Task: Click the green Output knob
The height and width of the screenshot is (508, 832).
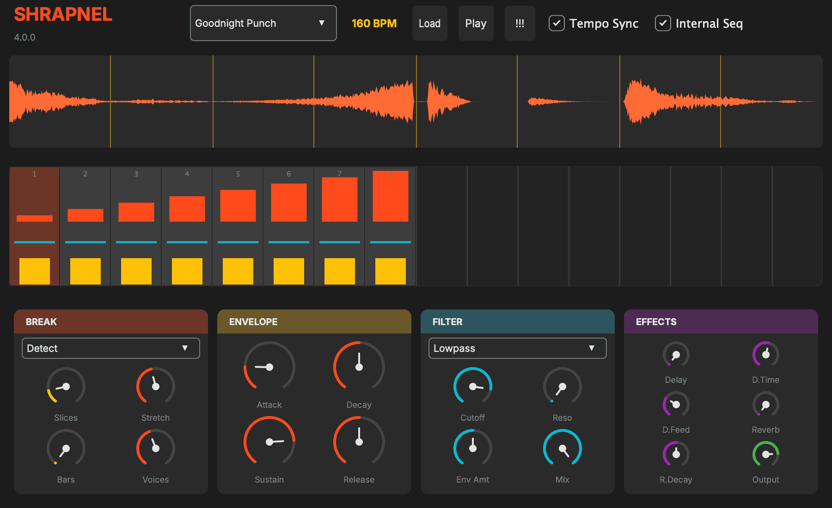Action: pyautogui.click(x=765, y=454)
